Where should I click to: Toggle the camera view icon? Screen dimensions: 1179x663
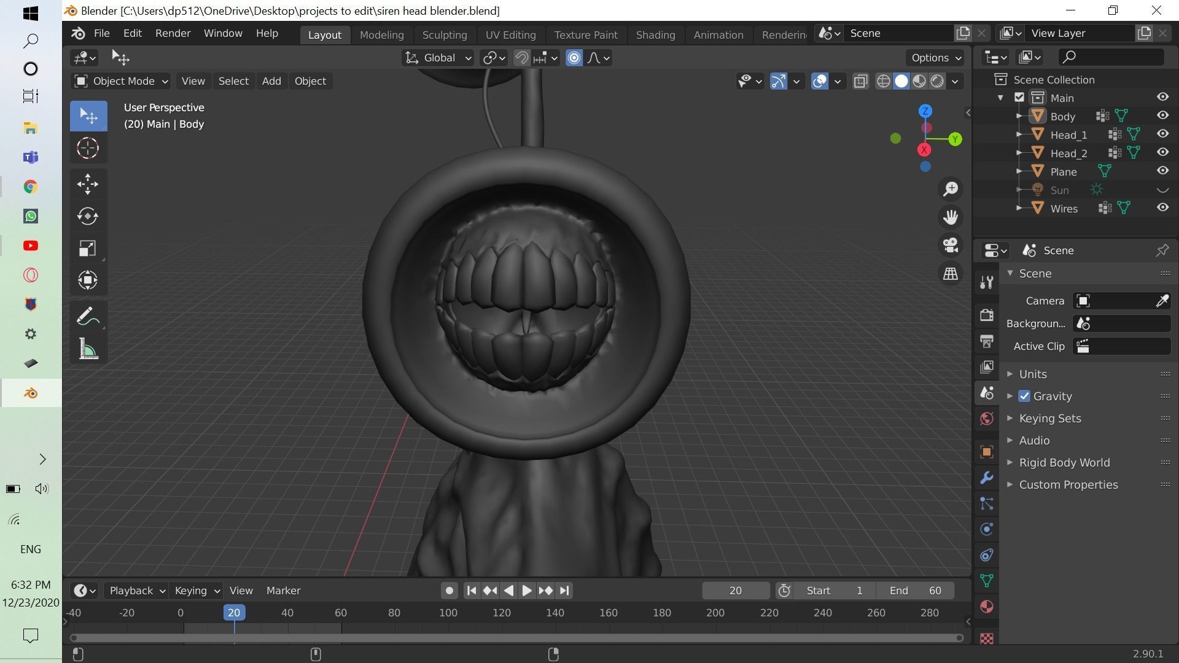(x=951, y=245)
